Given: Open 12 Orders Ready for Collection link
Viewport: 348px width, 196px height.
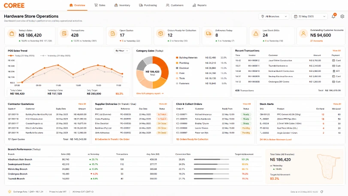Looking at the screenshot, I should pyautogui.click(x=192, y=139).
